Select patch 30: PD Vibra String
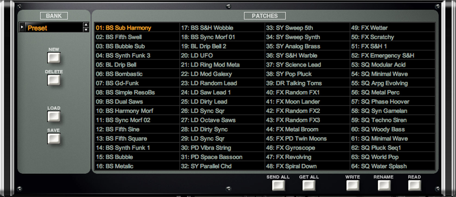456x197 pixels. click(x=222, y=148)
